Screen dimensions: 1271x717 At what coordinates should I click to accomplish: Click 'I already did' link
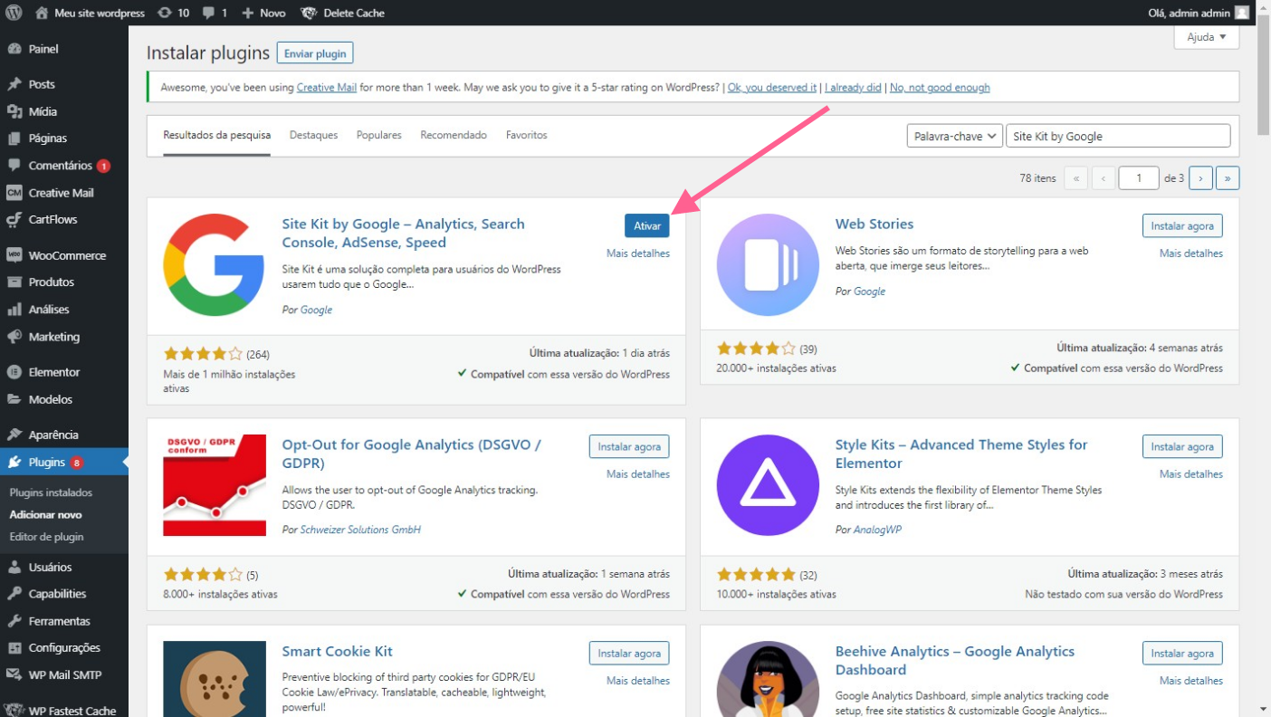click(853, 88)
